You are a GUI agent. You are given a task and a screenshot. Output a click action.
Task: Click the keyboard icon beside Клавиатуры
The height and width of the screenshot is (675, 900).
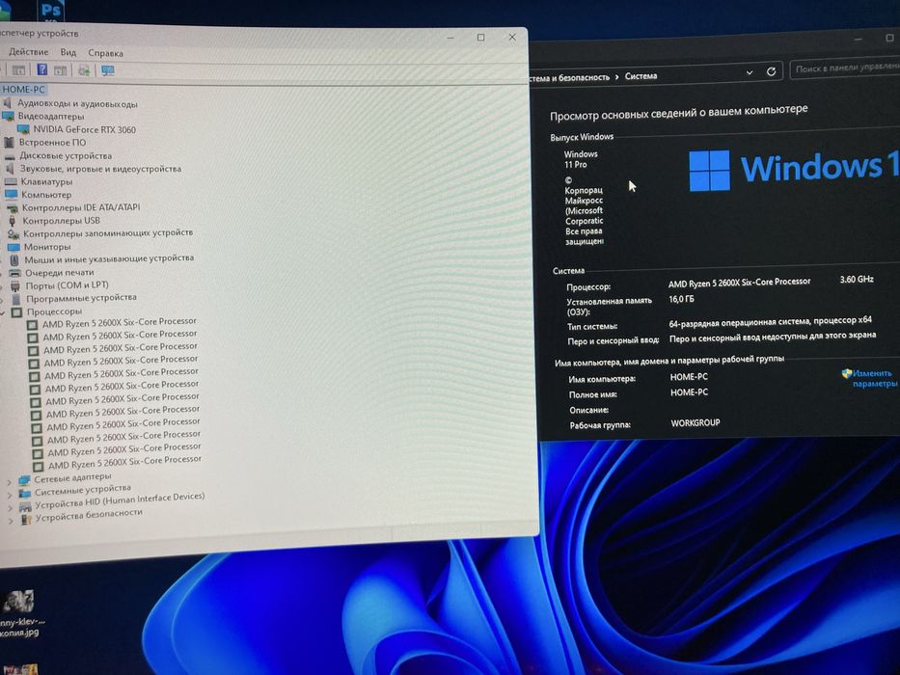11,181
